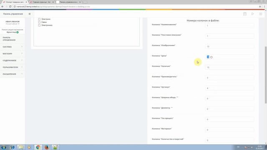This screenshot has width=267, height=150.
Task: Click the Колонка "Ширина обода" number field
Action: pos(229,98)
